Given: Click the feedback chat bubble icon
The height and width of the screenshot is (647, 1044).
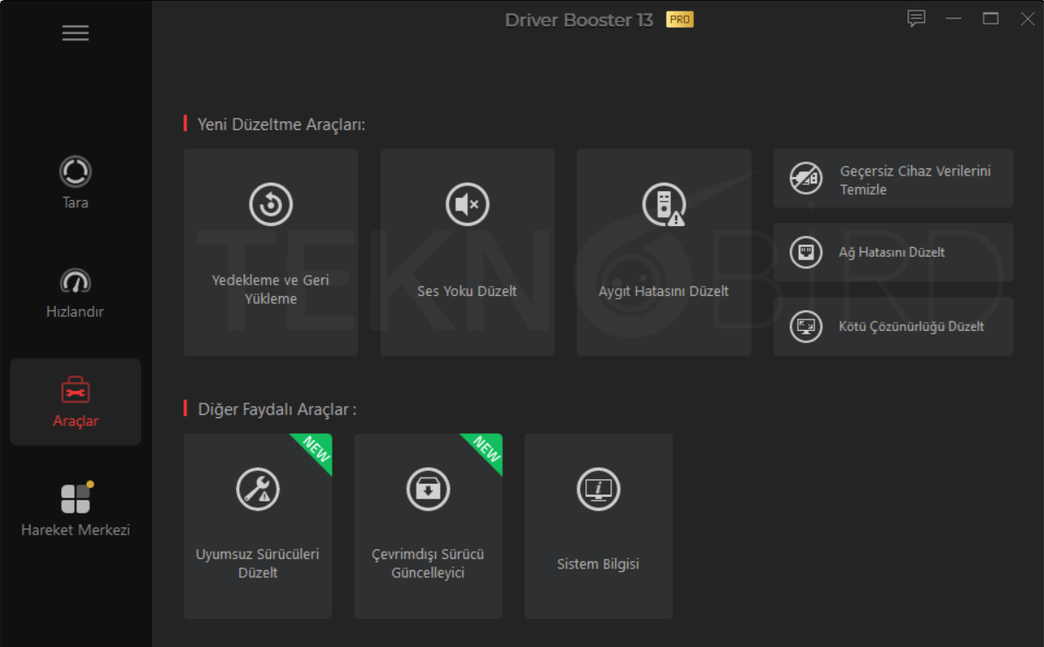Looking at the screenshot, I should click(916, 18).
